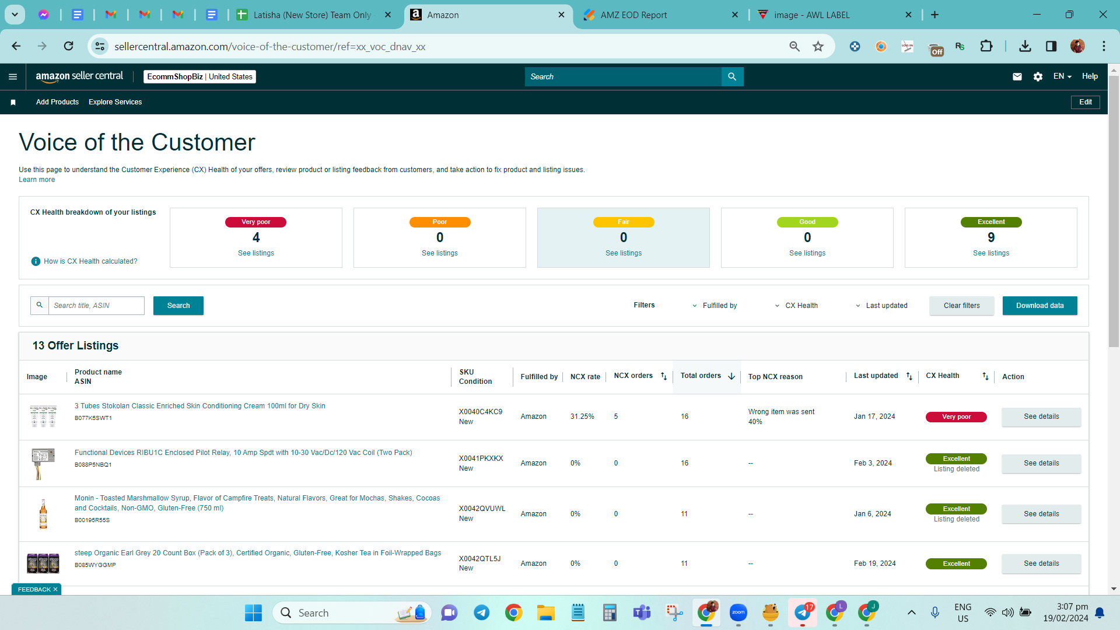Sort by the NCX orders column arrows
This screenshot has width=1120, height=630.
pos(664,376)
